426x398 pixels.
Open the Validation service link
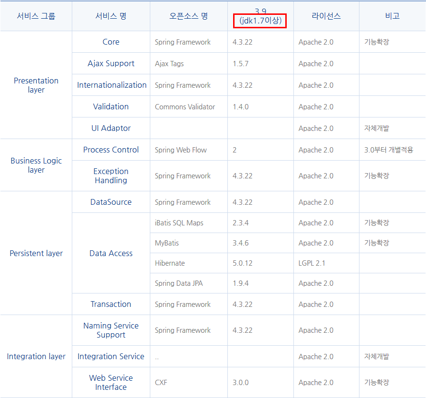coord(111,106)
